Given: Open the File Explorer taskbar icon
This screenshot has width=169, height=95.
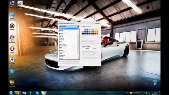Looking at the screenshot, I should click(x=44, y=93).
